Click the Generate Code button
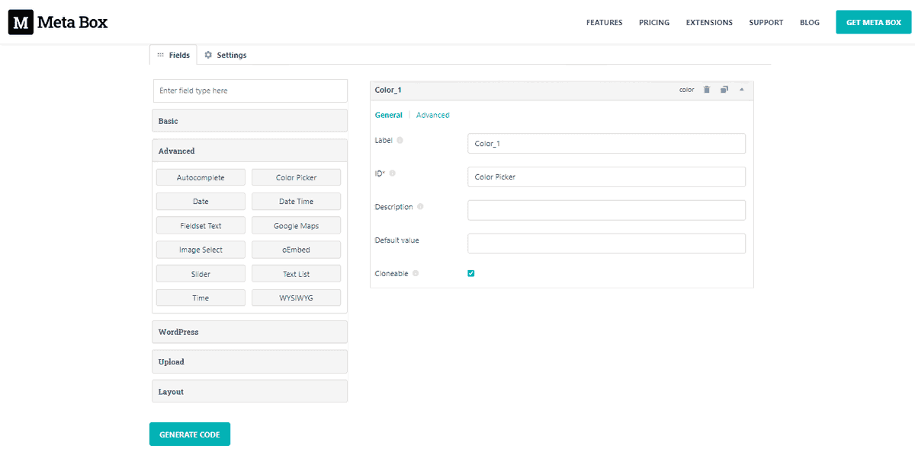 pos(190,434)
